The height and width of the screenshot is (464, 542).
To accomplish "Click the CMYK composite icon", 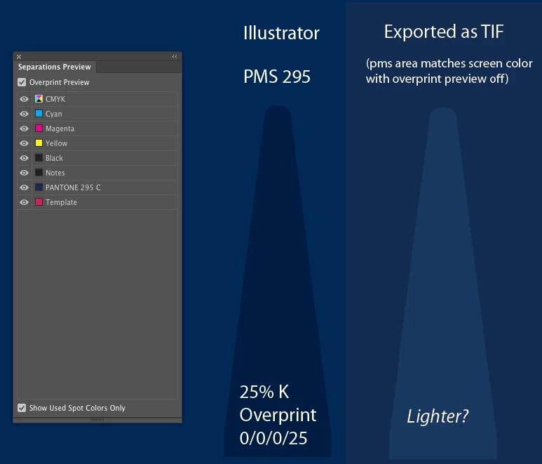I will point(39,99).
